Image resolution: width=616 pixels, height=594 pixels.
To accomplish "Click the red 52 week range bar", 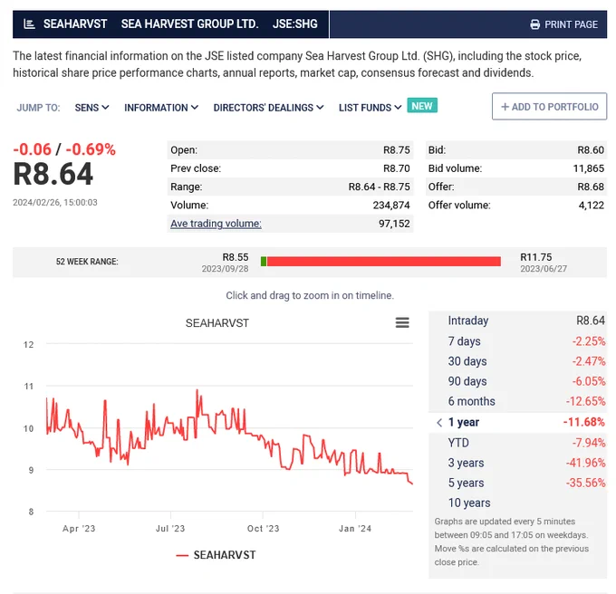I will (x=384, y=262).
